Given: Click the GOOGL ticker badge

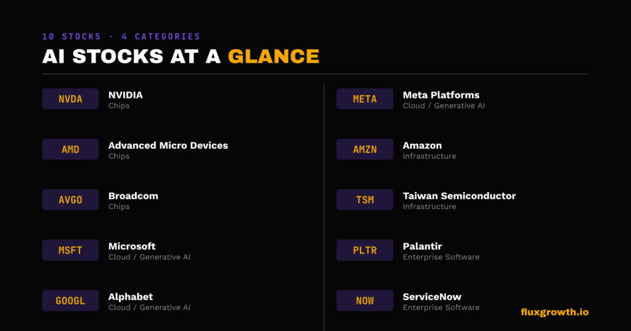Looking at the screenshot, I should (x=70, y=300).
